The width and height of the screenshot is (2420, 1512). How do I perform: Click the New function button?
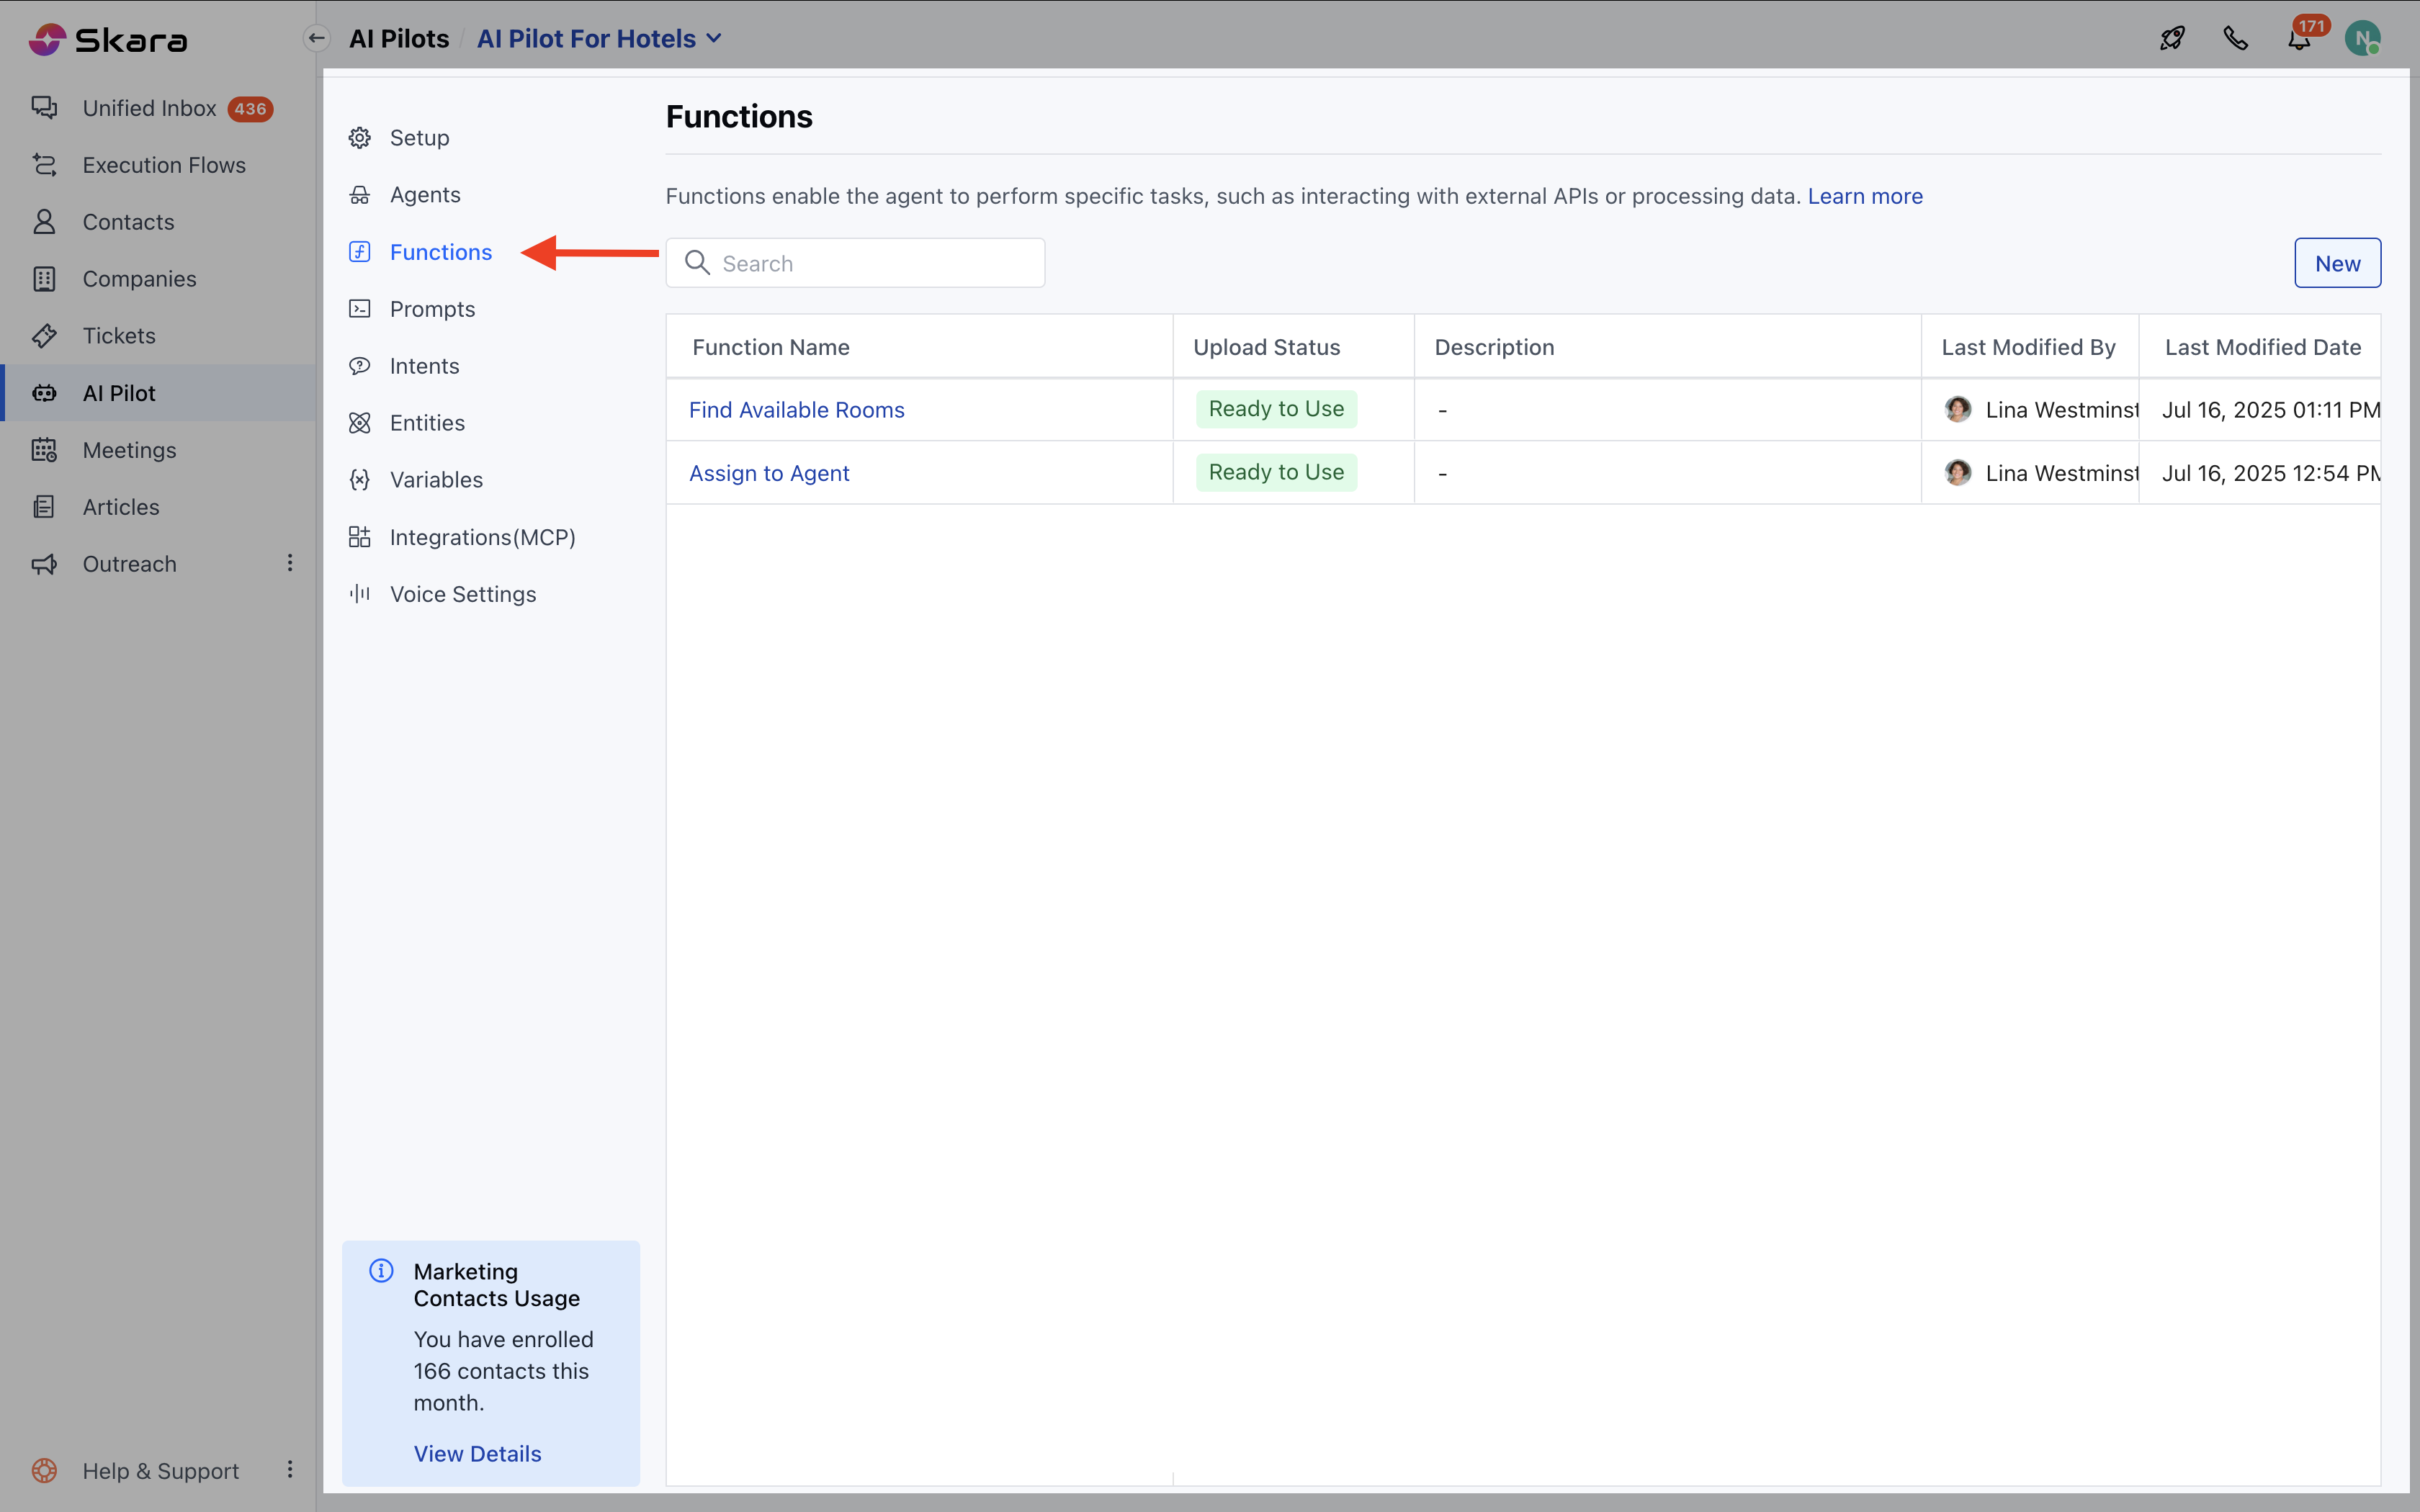pyautogui.click(x=2337, y=263)
